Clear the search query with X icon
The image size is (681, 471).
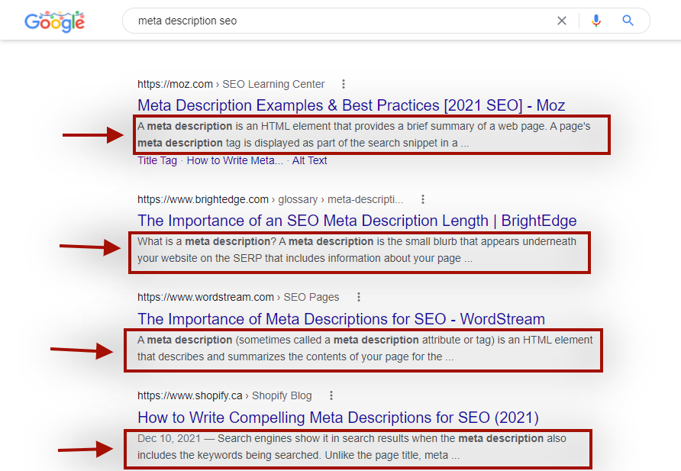(x=562, y=21)
